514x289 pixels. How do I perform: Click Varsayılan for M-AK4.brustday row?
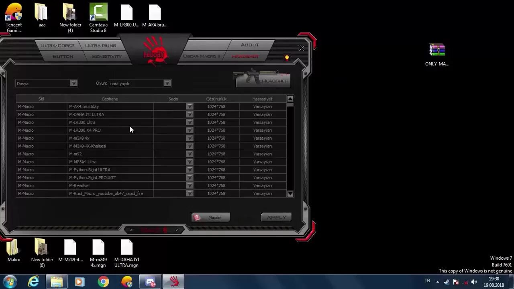263,106
